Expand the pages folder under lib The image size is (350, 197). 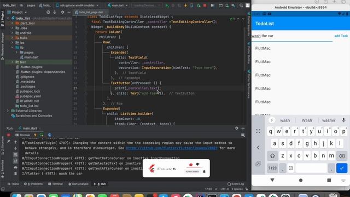tap(16, 53)
